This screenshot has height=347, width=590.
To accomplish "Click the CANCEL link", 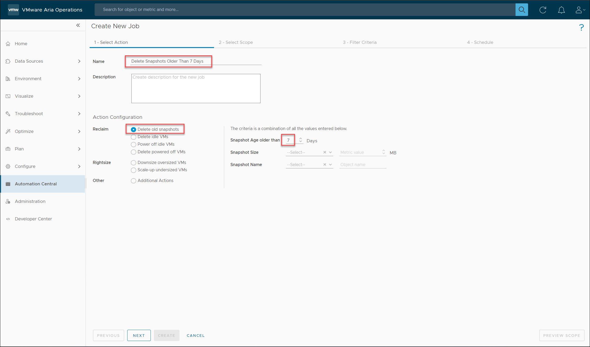I will (x=195, y=336).
